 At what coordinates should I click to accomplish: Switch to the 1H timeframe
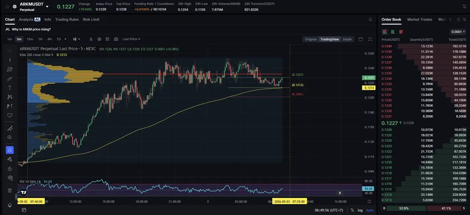pos(40,39)
